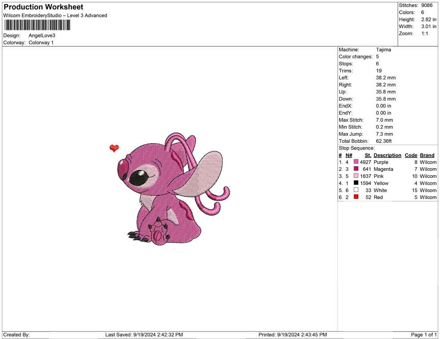Click the Machine value Tajima
This screenshot has height=339, width=440.
(383, 49)
